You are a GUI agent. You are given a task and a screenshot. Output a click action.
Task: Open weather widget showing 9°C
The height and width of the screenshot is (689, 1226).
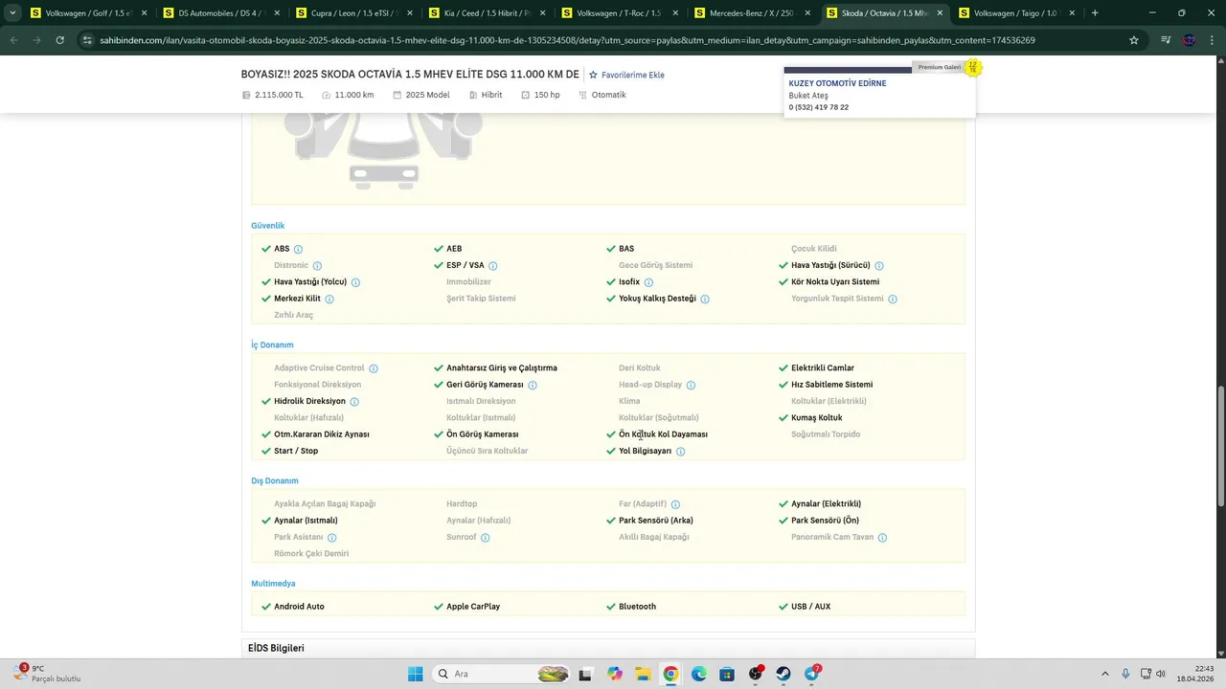pyautogui.click(x=46, y=674)
